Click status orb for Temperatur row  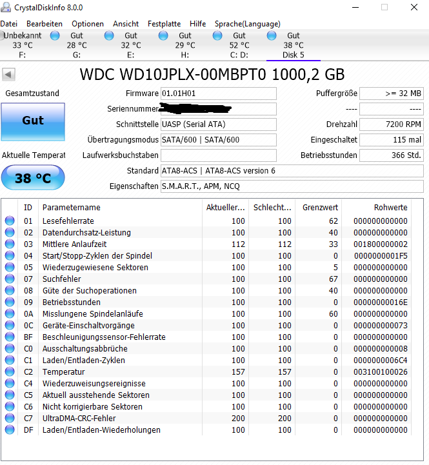pos(10,371)
